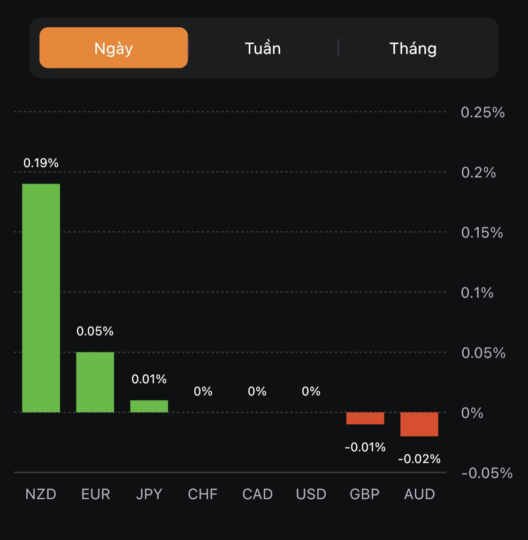Viewport: 528px width, 540px height.
Task: Tap the GBP currency label
Action: (x=365, y=494)
